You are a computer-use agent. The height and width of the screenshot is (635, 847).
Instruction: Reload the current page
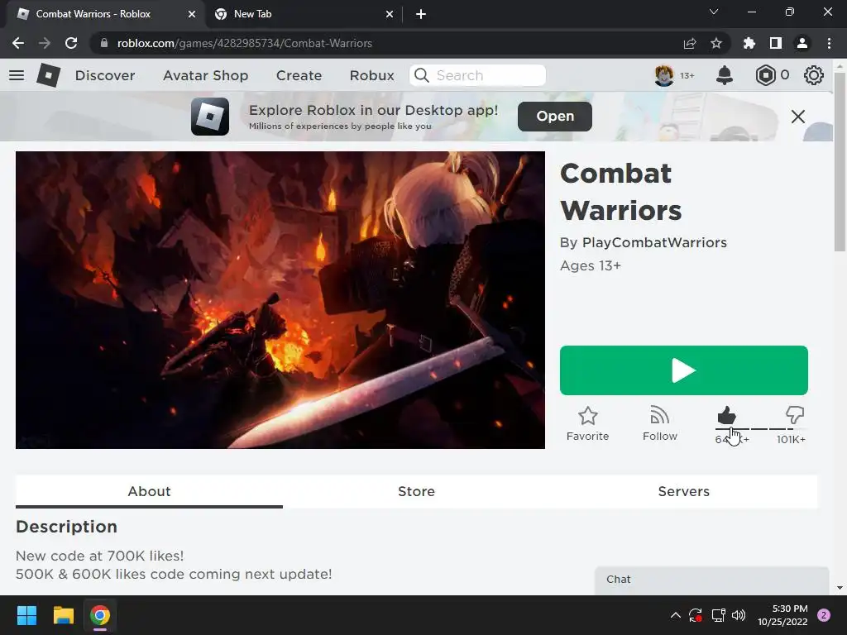pyautogui.click(x=71, y=43)
